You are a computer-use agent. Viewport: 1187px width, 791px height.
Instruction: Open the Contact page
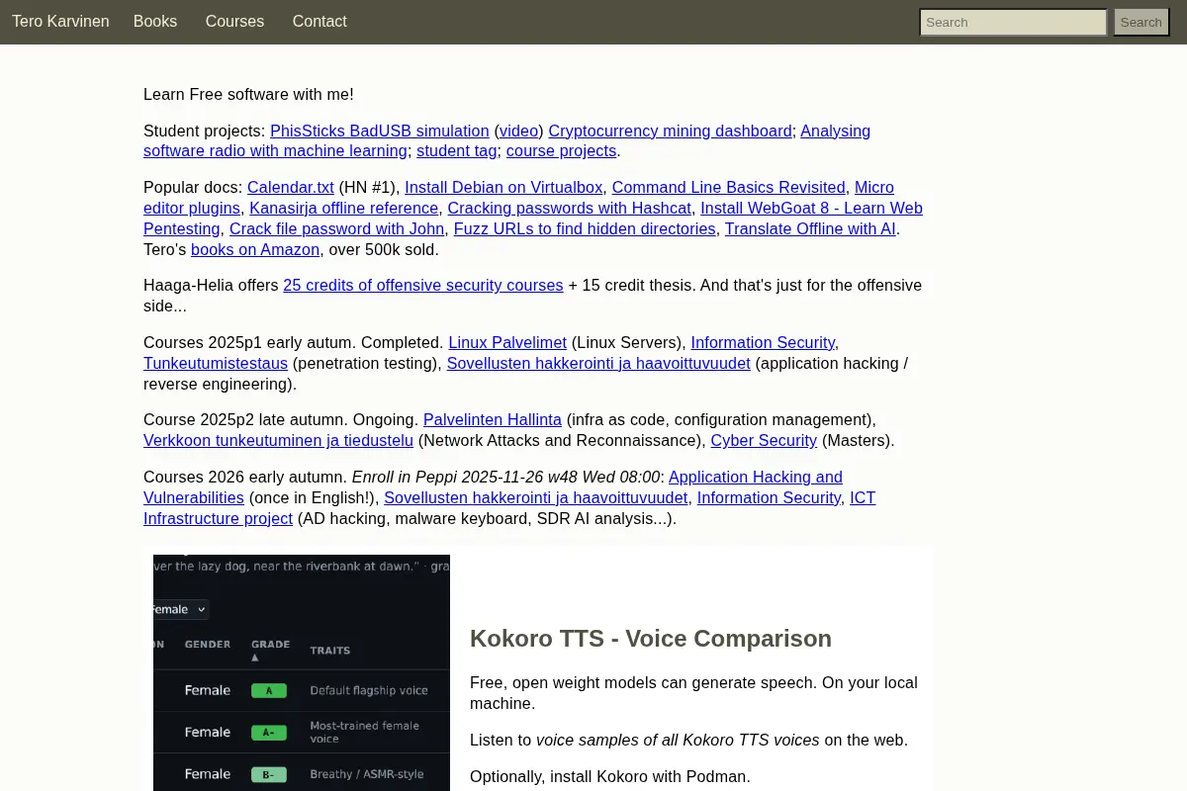(x=320, y=21)
